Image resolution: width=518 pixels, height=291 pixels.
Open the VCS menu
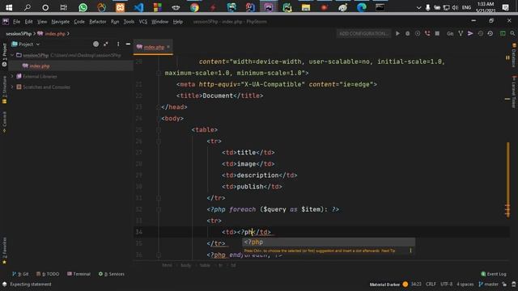pyautogui.click(x=143, y=22)
